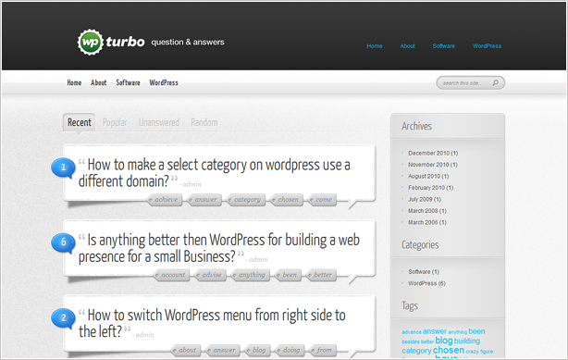Open the July 2009 archive
The image size is (568, 360).
click(425, 199)
